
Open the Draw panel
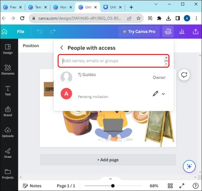coord(8,153)
